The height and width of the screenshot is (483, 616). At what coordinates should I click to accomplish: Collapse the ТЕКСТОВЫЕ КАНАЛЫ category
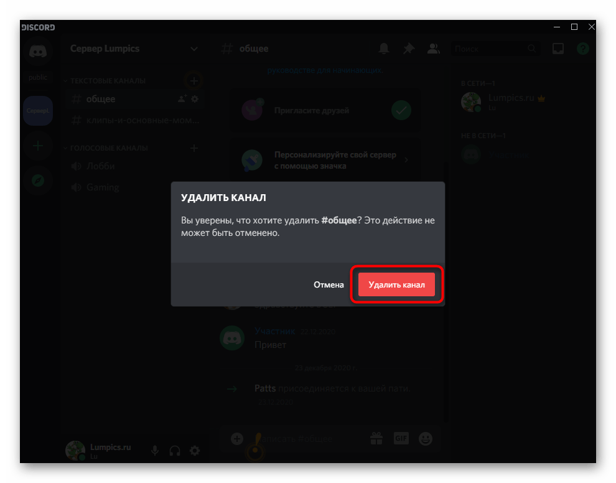pyautogui.click(x=107, y=81)
